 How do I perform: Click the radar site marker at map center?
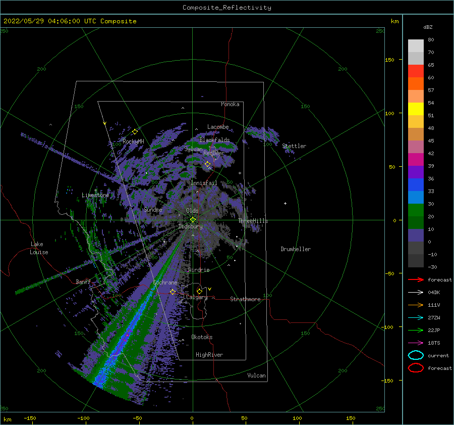(193, 220)
